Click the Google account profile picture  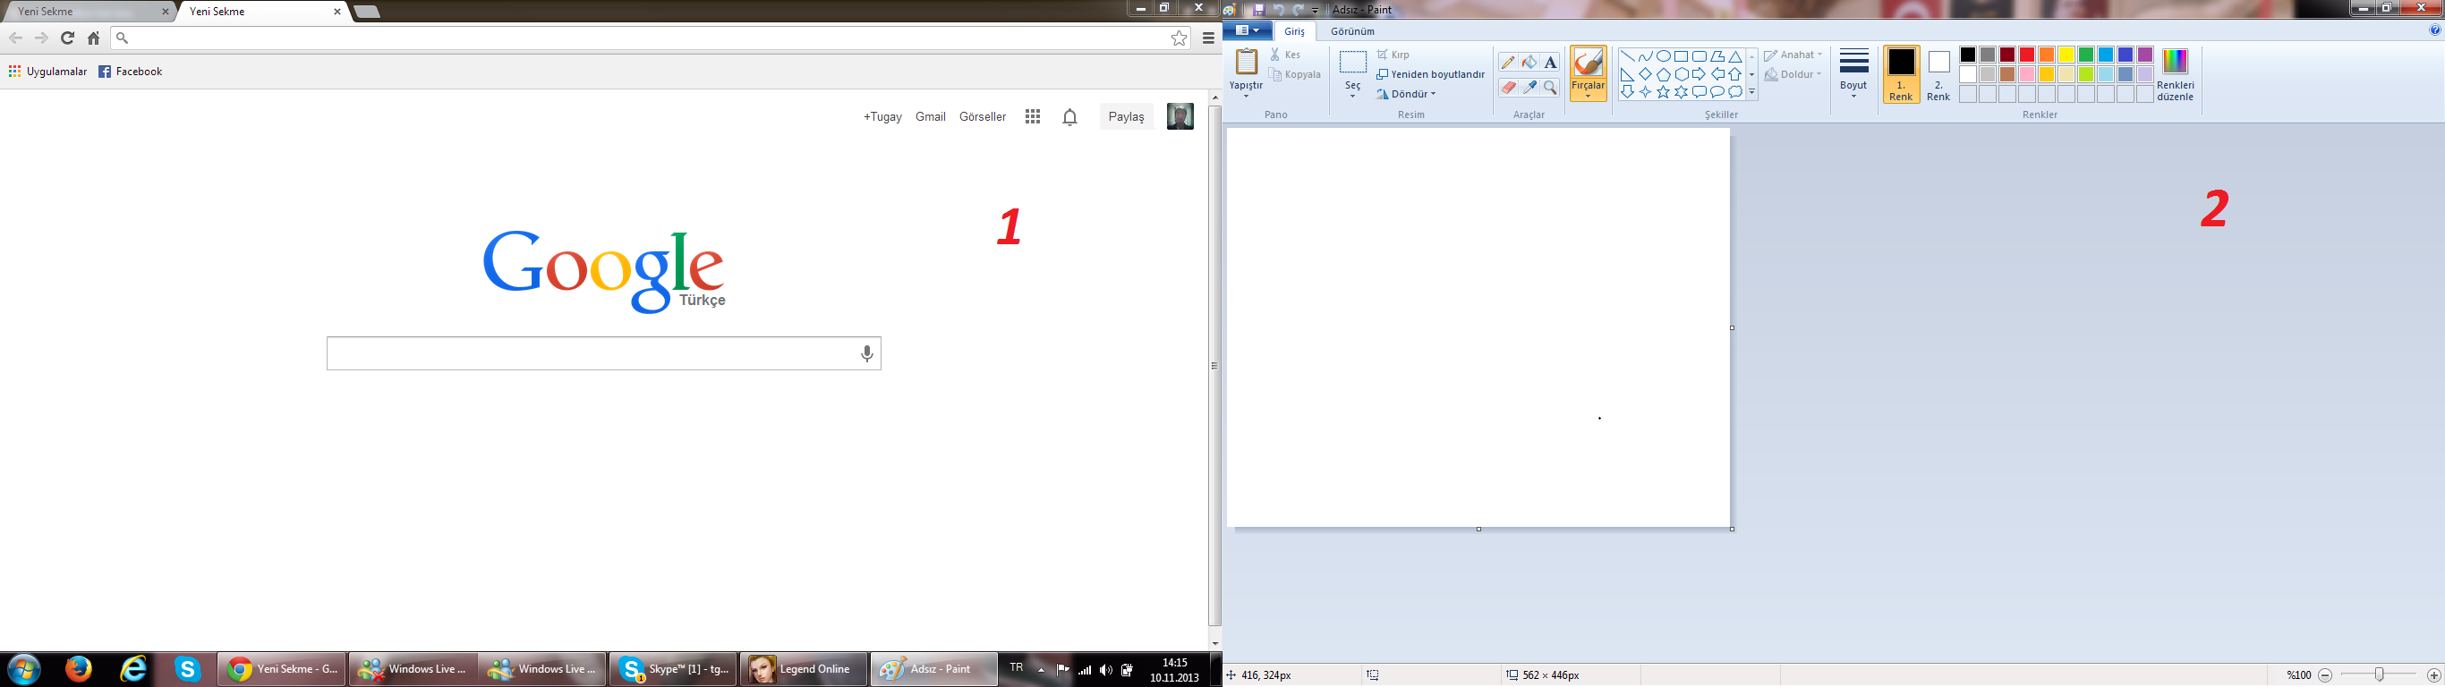(1180, 116)
